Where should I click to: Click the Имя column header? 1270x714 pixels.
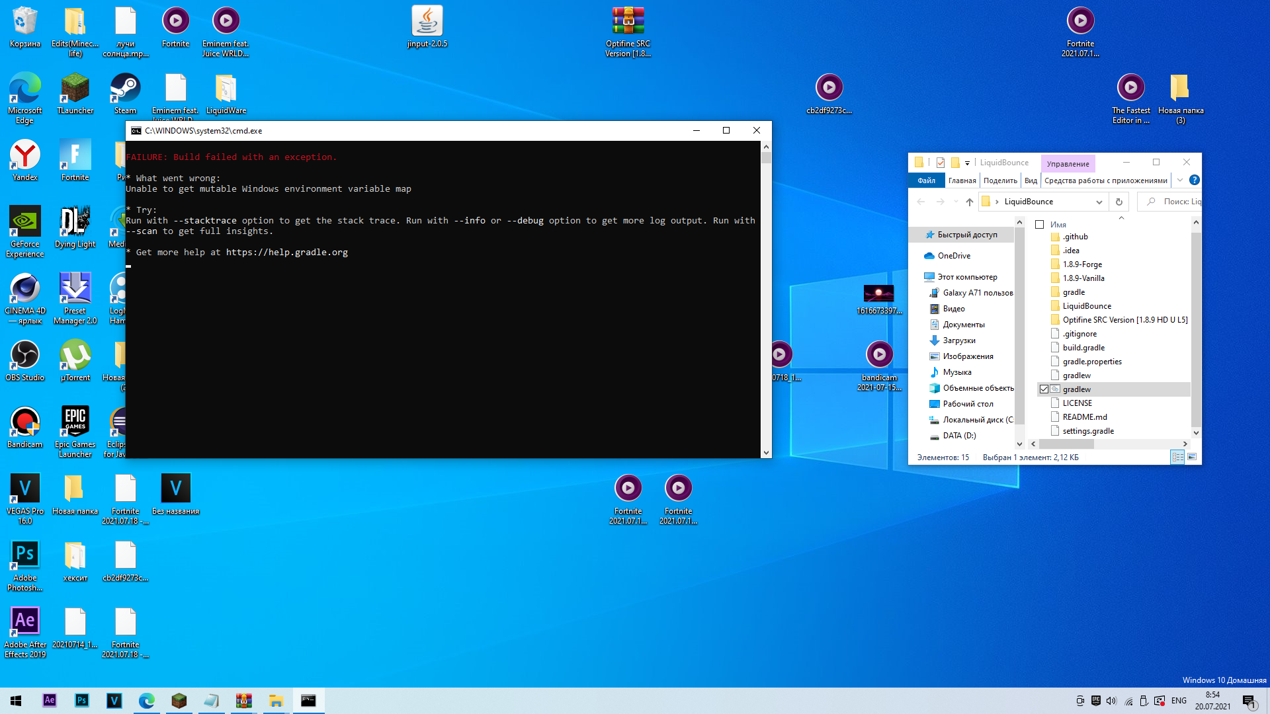pyautogui.click(x=1058, y=225)
